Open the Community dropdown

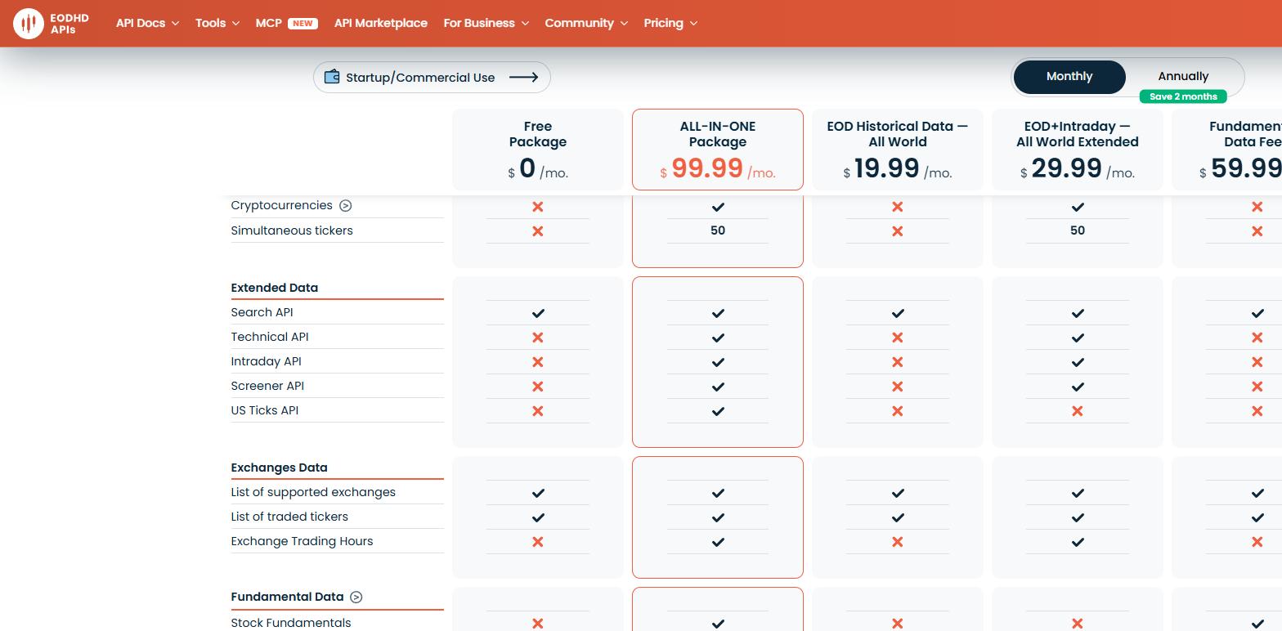pyautogui.click(x=586, y=23)
